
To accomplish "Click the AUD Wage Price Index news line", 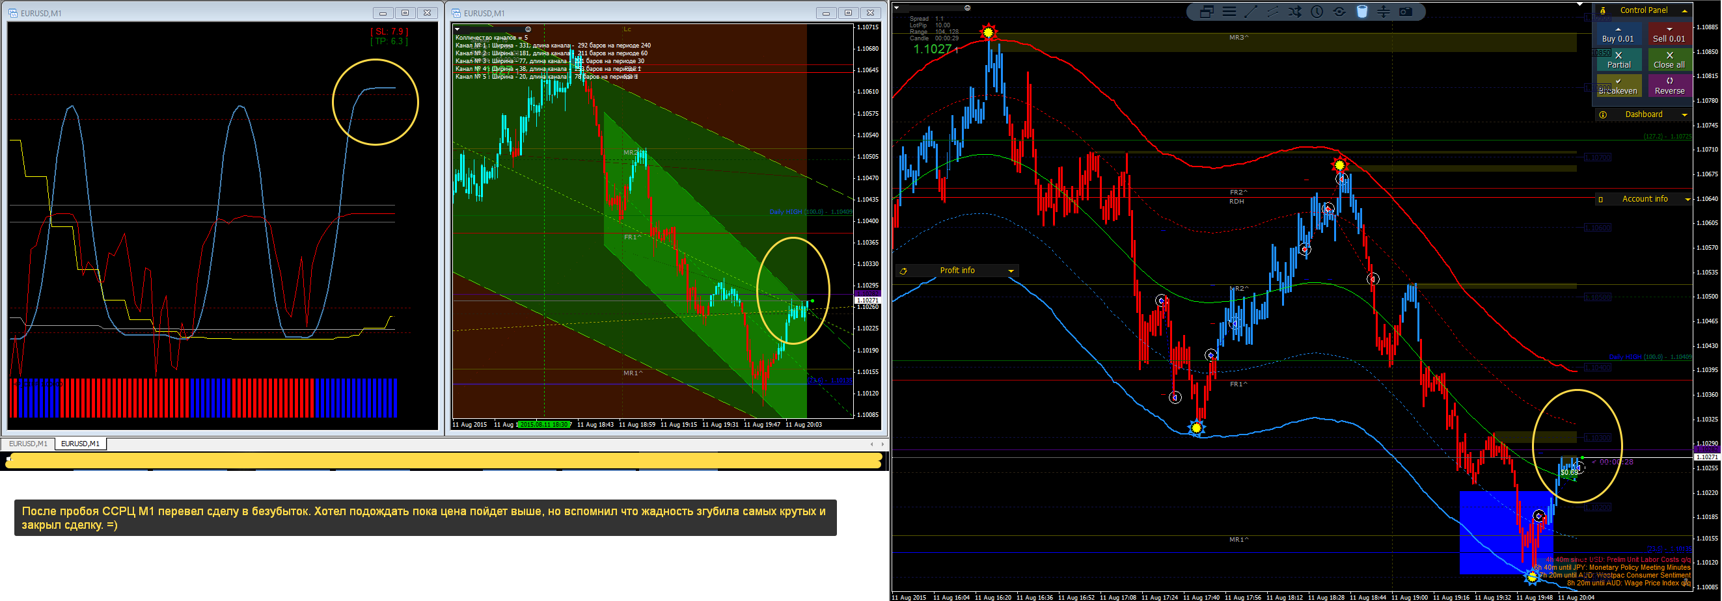I will point(1629,583).
